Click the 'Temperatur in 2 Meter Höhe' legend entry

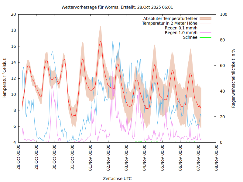(170, 23)
